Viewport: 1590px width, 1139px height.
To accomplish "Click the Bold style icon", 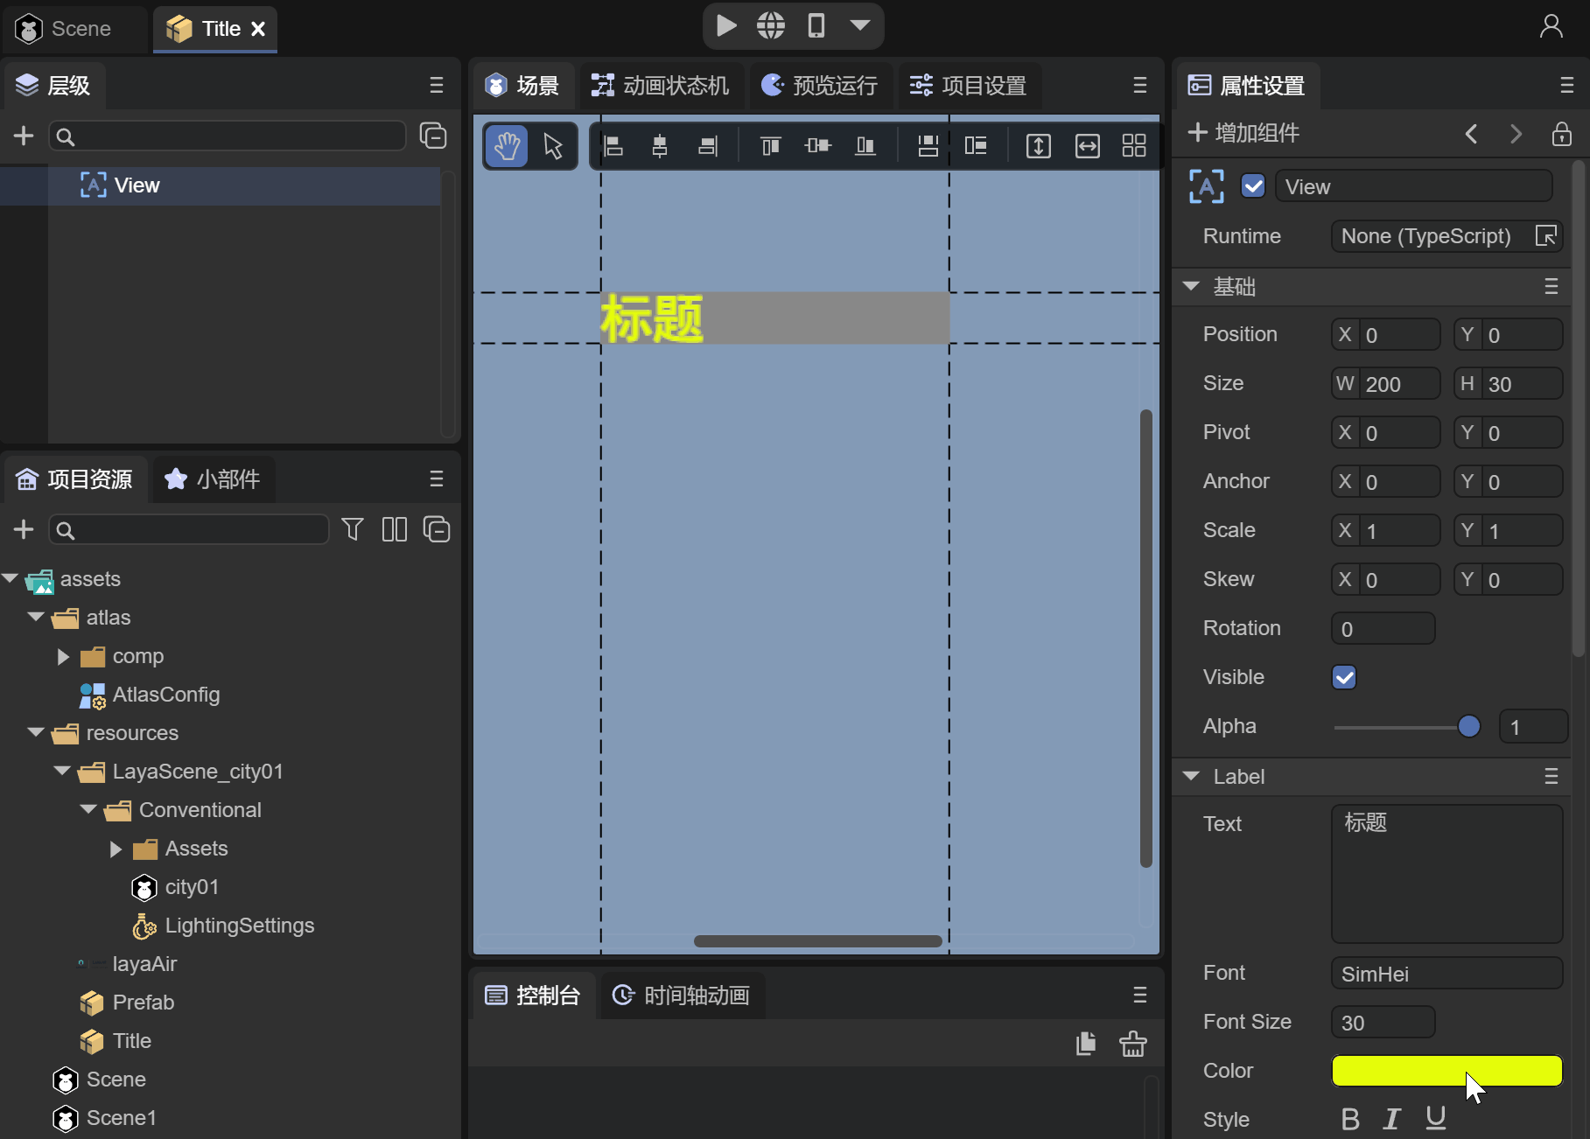I will click(x=1350, y=1119).
